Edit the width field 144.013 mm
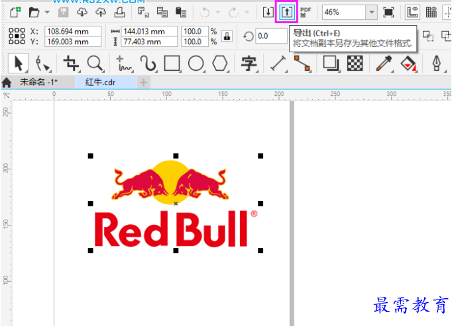454x326 pixels. 149,31
